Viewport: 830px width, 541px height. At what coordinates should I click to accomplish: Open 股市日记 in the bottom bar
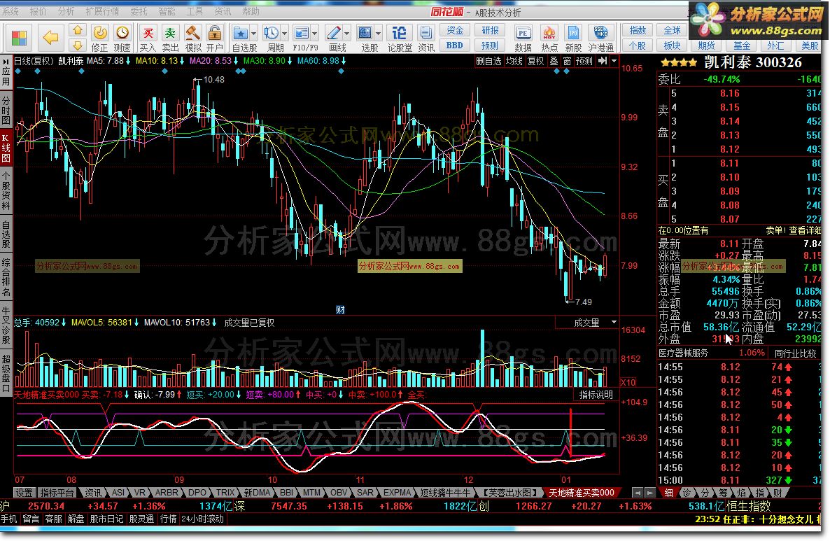106,519
